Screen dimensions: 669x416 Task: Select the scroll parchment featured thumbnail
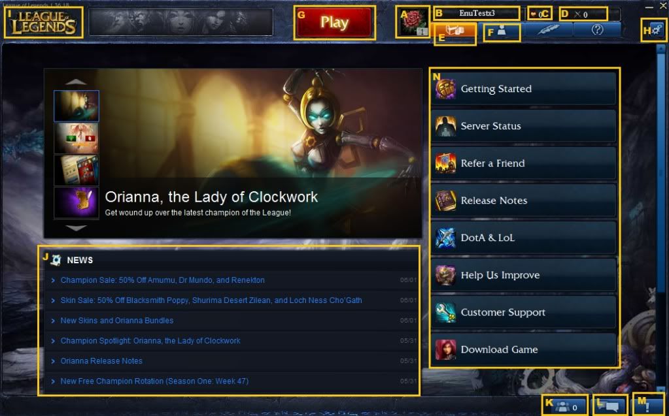point(77,203)
